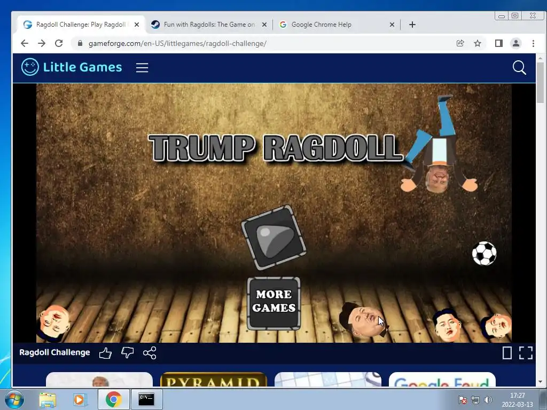Open the Windows Start menu

[14, 399]
